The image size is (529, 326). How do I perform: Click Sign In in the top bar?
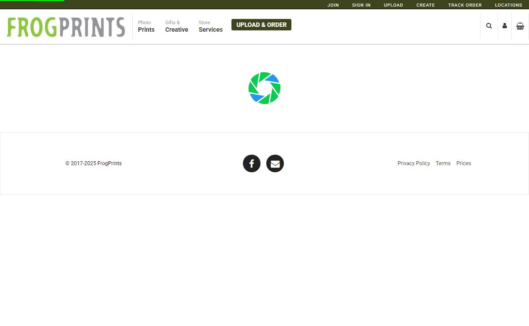pyautogui.click(x=361, y=5)
